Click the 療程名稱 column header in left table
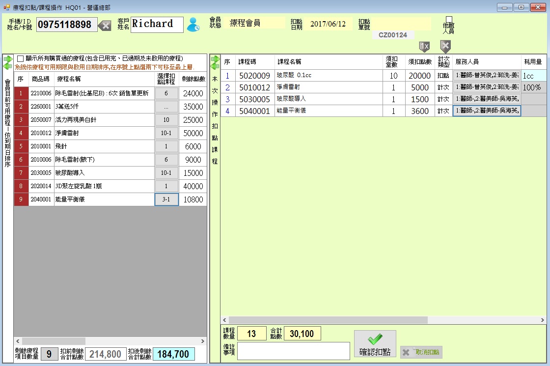The width and height of the screenshot is (550, 366). click(x=69, y=79)
